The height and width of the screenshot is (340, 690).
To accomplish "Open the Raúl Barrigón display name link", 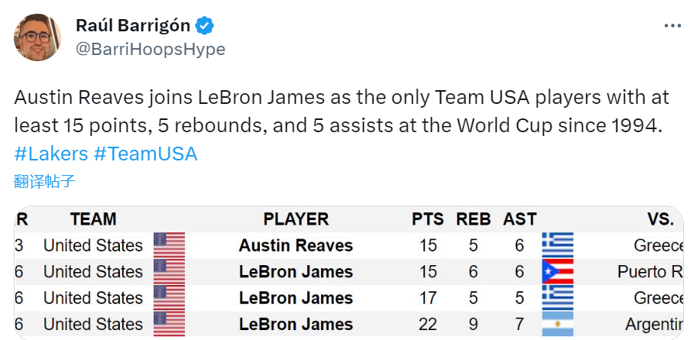I will pyautogui.click(x=132, y=25).
